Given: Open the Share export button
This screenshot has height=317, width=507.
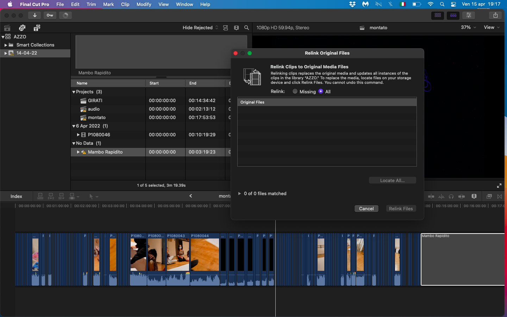Looking at the screenshot, I should [495, 15].
